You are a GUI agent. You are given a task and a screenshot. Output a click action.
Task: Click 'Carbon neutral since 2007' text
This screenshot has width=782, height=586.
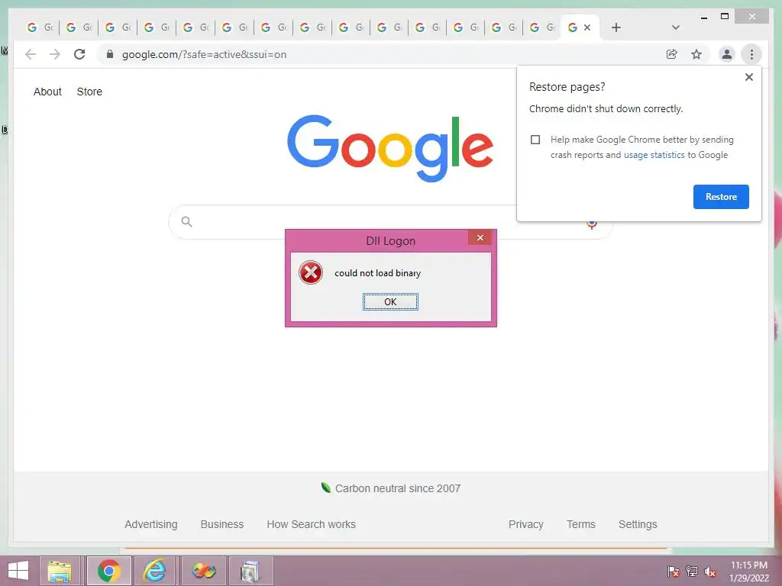397,488
